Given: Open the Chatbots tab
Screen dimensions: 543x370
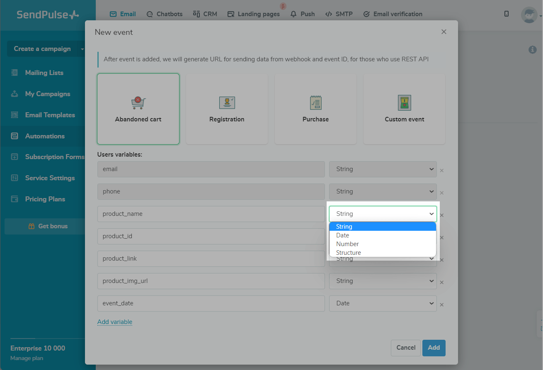Looking at the screenshot, I should tap(165, 14).
